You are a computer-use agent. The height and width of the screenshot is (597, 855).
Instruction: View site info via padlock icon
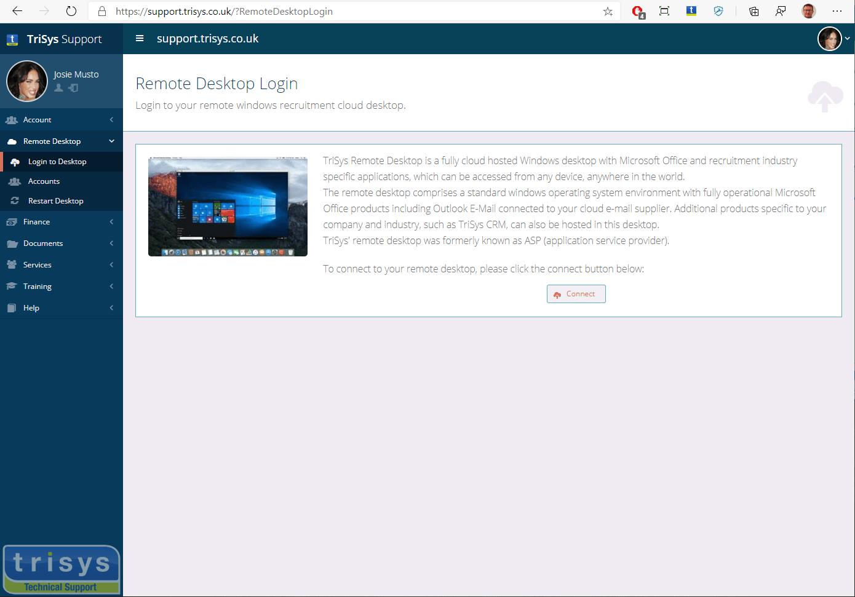pos(102,11)
